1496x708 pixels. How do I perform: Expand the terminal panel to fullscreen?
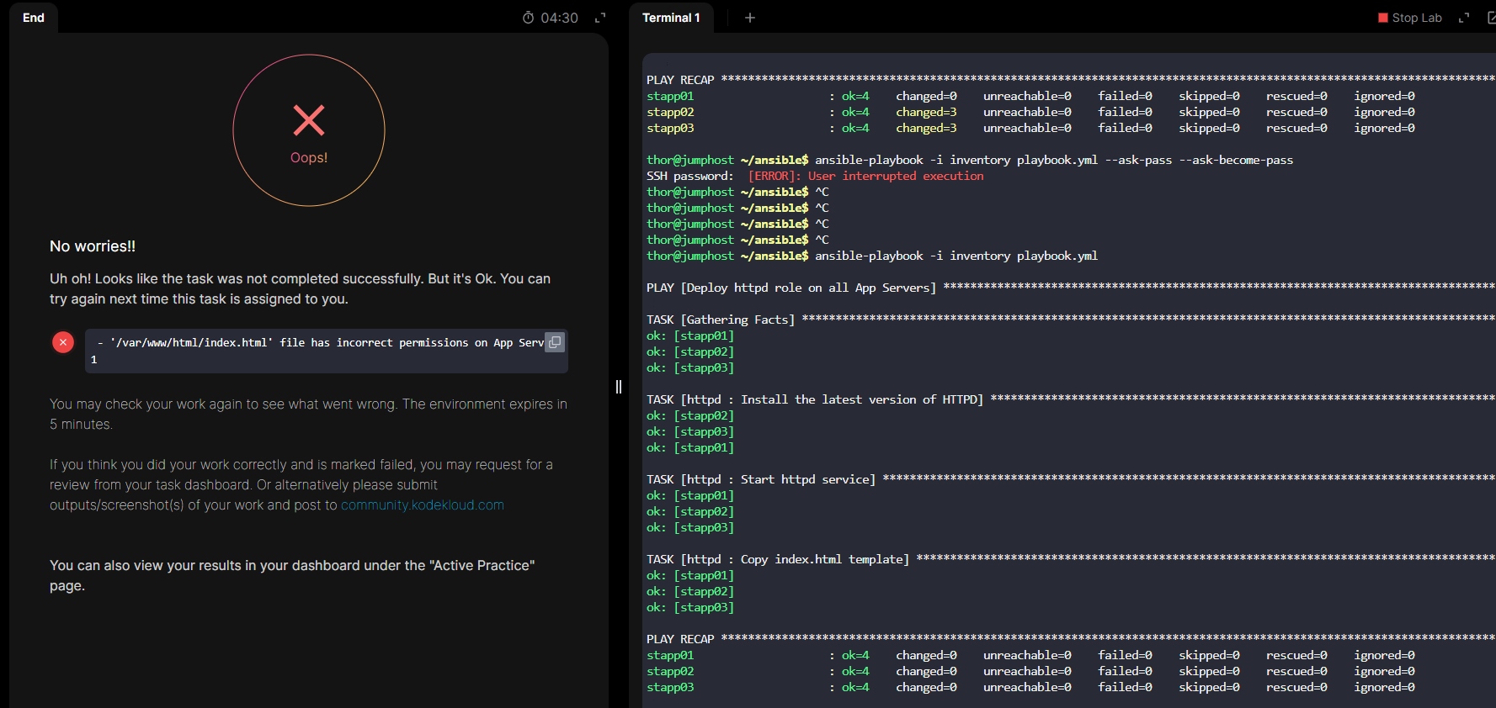tap(1464, 18)
